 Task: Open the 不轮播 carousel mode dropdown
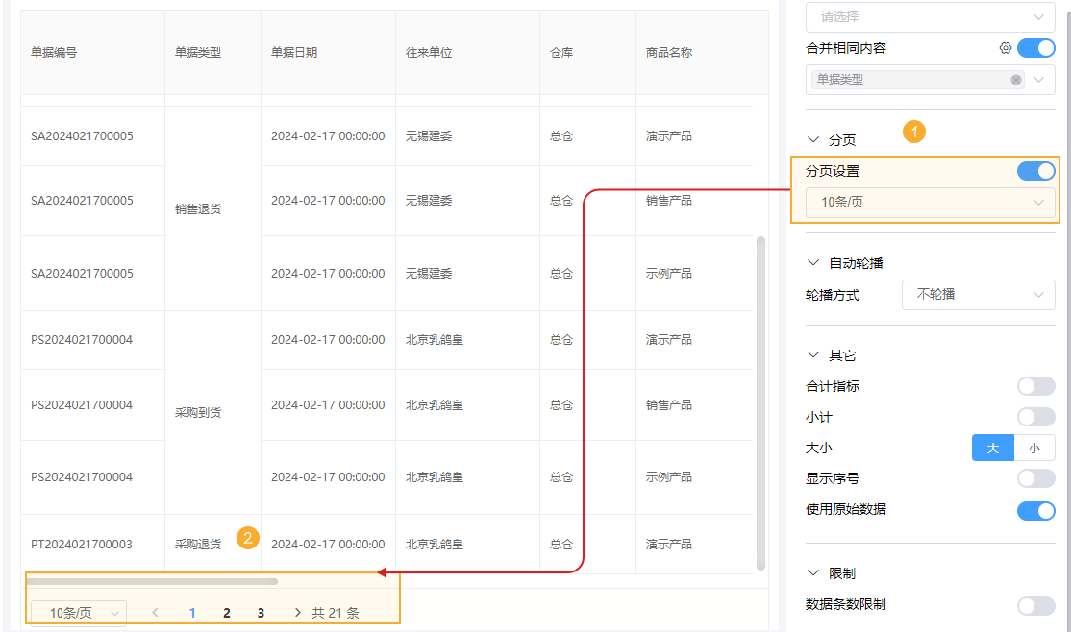coord(978,295)
